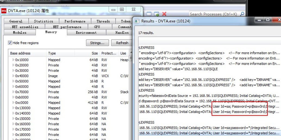
Task: Select result 'ecurity=falsessw0rdData Source'
Action: [209, 96]
